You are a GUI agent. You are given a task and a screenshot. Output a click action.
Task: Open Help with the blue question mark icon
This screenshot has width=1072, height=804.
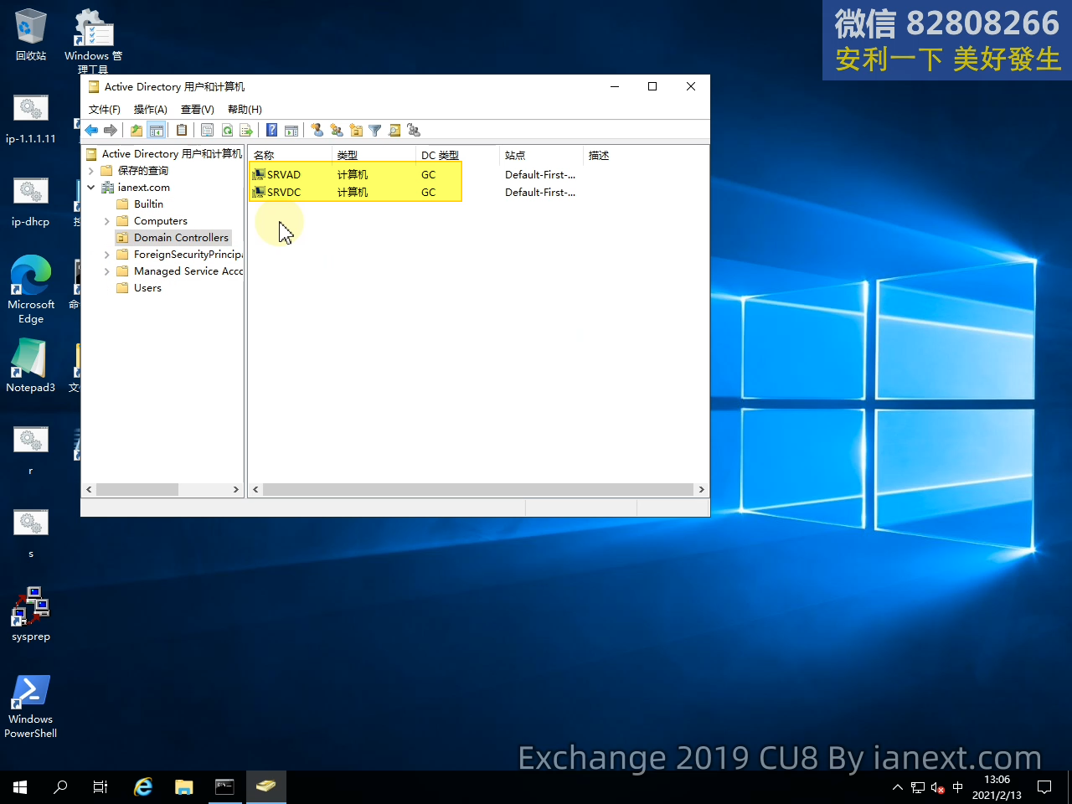(x=272, y=131)
